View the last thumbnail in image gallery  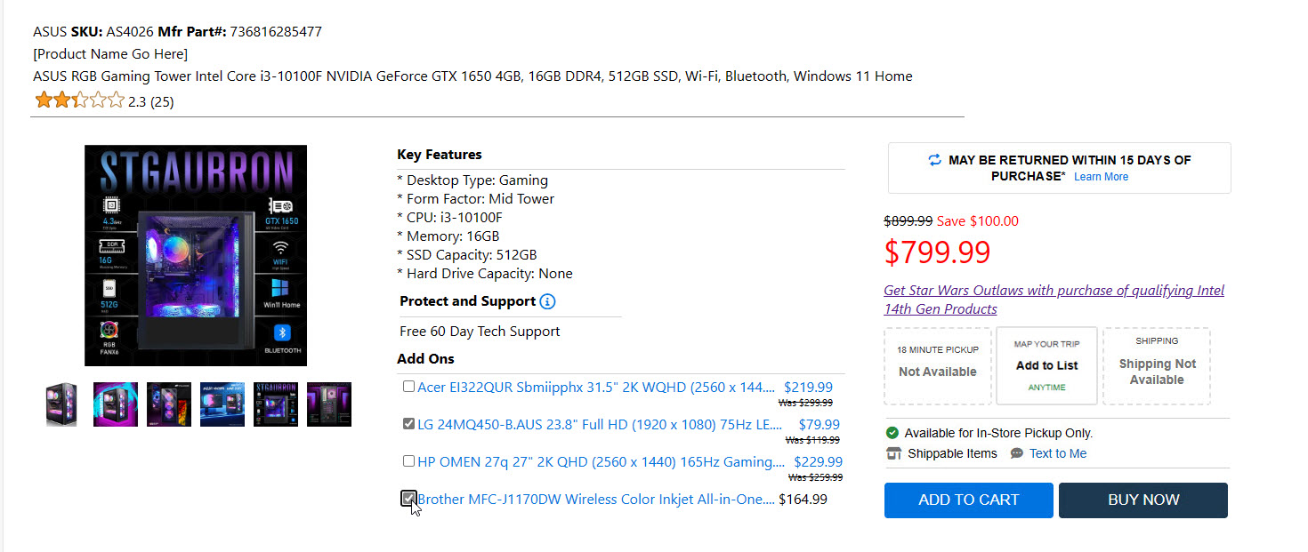pyautogui.click(x=329, y=404)
